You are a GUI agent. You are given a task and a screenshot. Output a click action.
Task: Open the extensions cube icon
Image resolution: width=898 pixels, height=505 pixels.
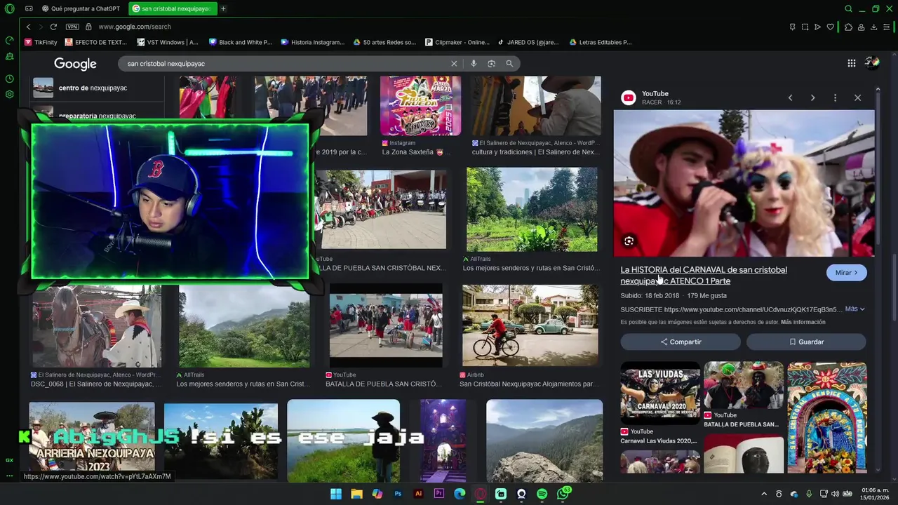pos(848,27)
